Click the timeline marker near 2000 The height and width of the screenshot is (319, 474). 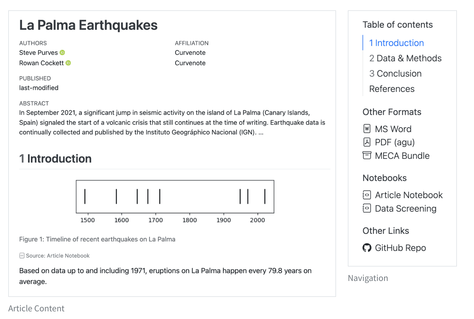click(265, 196)
